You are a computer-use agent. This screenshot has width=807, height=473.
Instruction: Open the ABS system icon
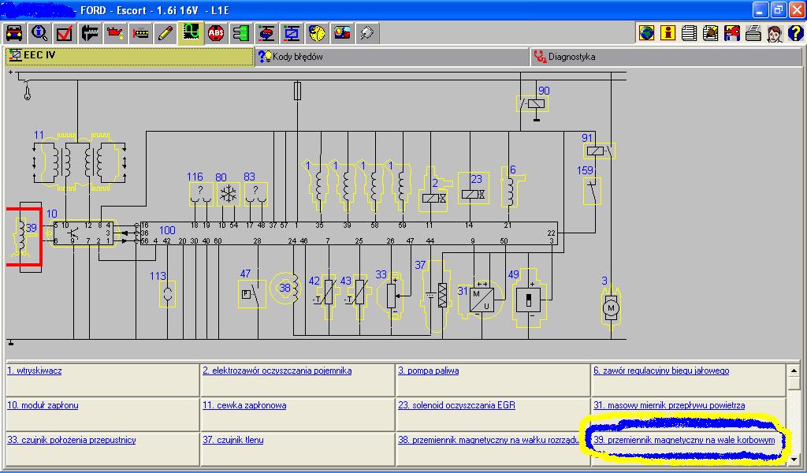point(215,33)
